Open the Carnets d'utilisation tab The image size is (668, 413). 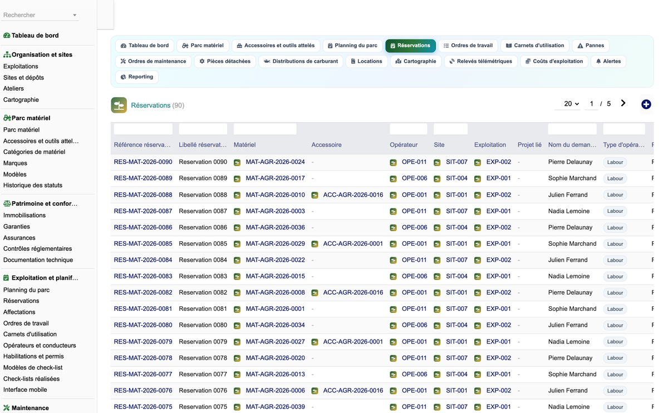point(534,46)
